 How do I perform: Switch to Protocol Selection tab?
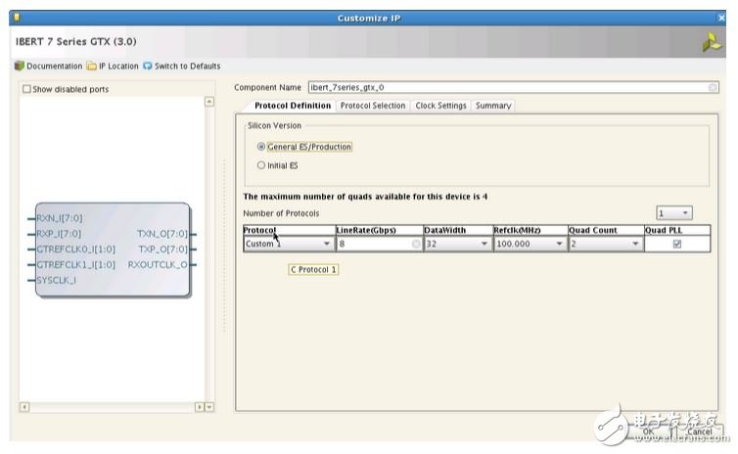click(373, 106)
